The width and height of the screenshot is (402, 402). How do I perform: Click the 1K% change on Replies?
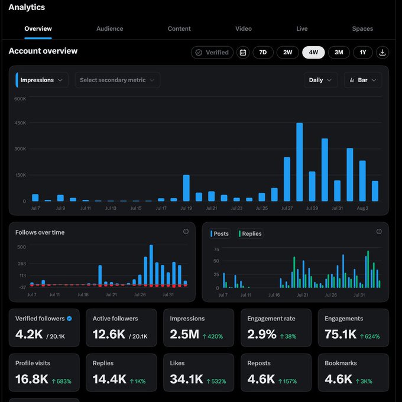[138, 381]
